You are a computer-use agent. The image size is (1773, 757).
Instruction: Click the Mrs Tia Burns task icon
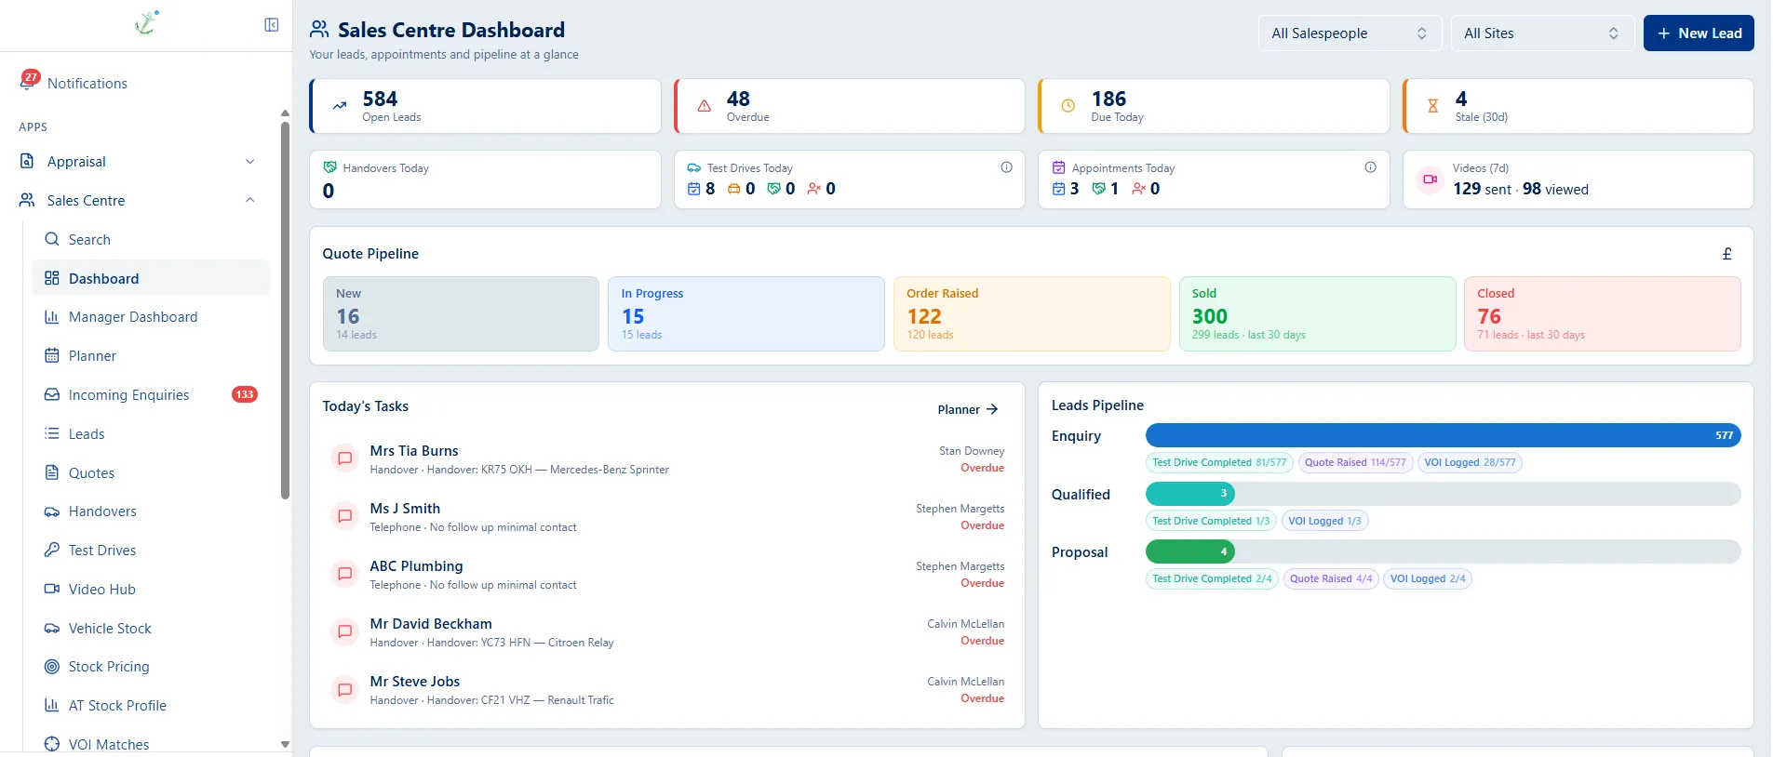coord(345,458)
